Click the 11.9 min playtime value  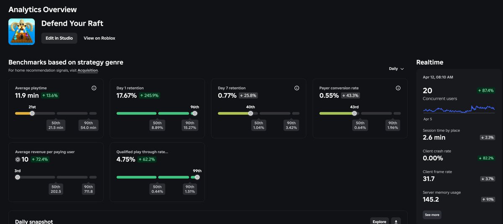pyautogui.click(x=27, y=95)
